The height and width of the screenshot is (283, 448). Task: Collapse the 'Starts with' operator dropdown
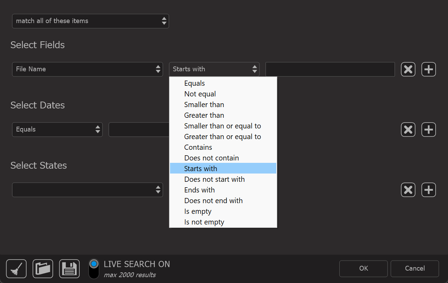pos(214,69)
